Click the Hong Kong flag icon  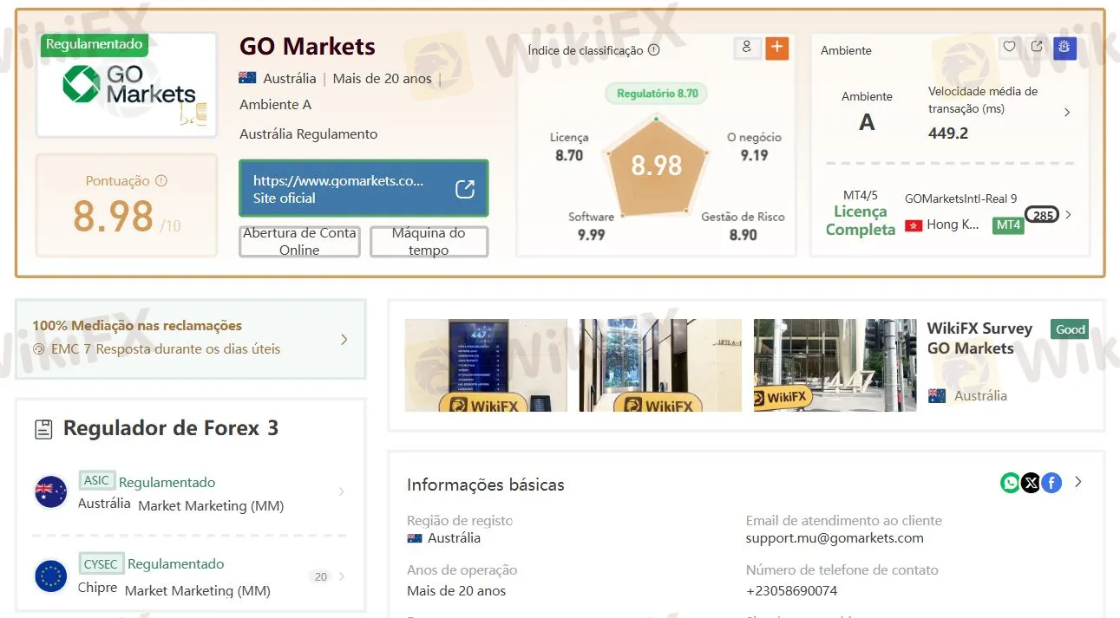coord(913,225)
